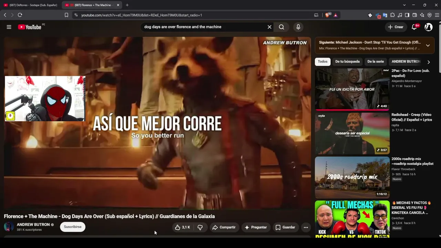441x248 pixels.
Task: Click the video player to pause
Action: pos(157,123)
